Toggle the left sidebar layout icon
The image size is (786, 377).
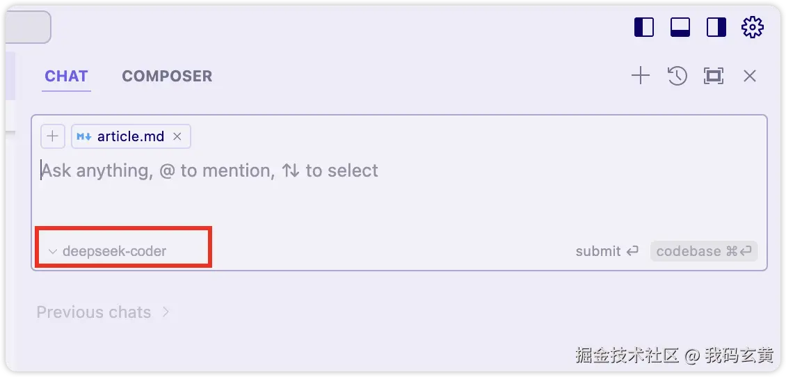coord(644,28)
